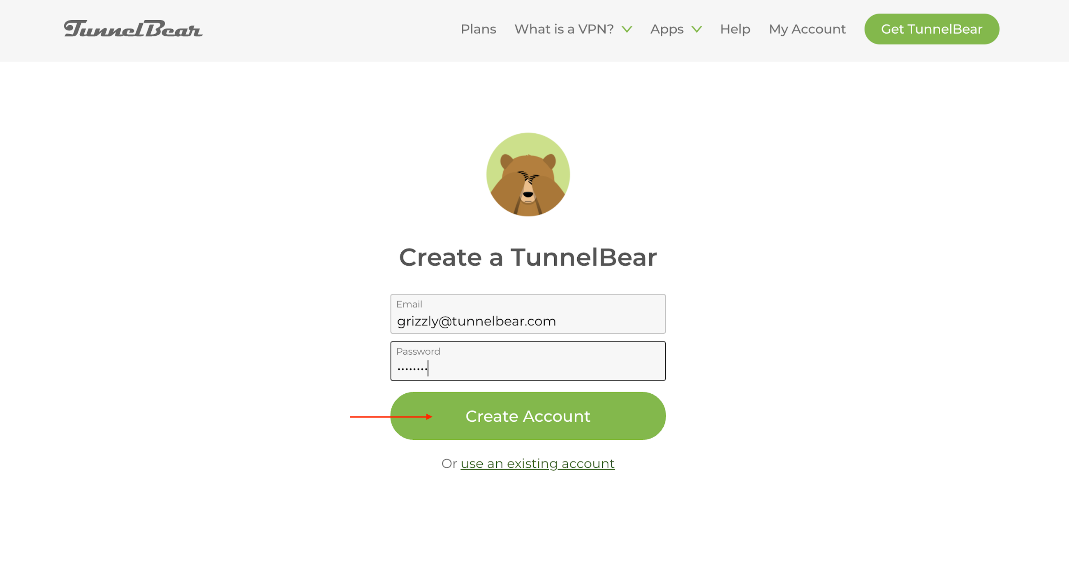Focus the Password input field

pos(528,361)
